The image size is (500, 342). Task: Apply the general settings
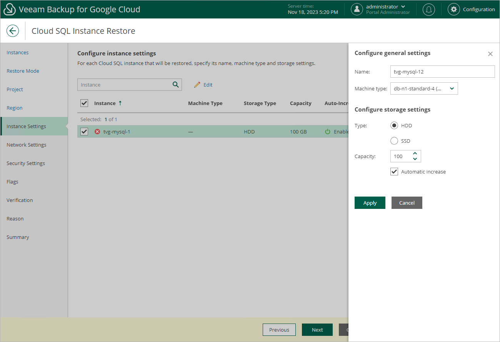pos(370,203)
